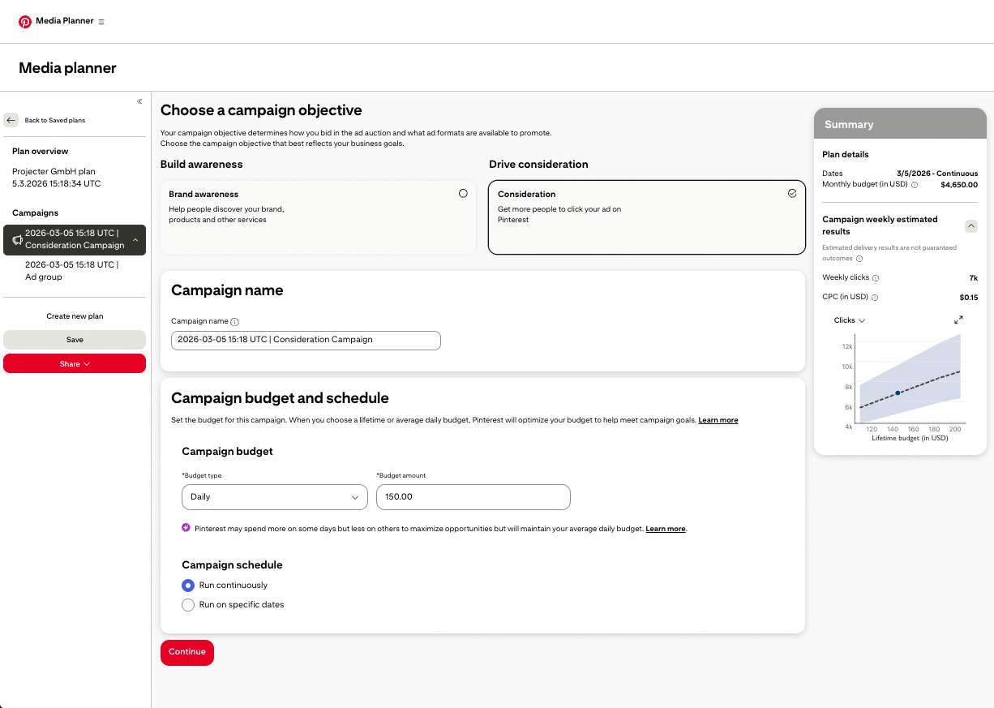Click the Campaign name info icon
The image size is (994, 708).
234,322
